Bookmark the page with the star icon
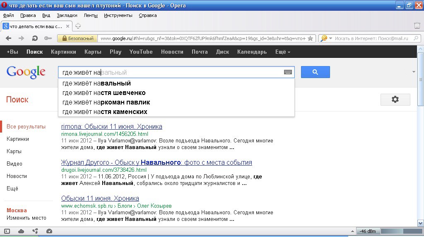 tap(311, 38)
